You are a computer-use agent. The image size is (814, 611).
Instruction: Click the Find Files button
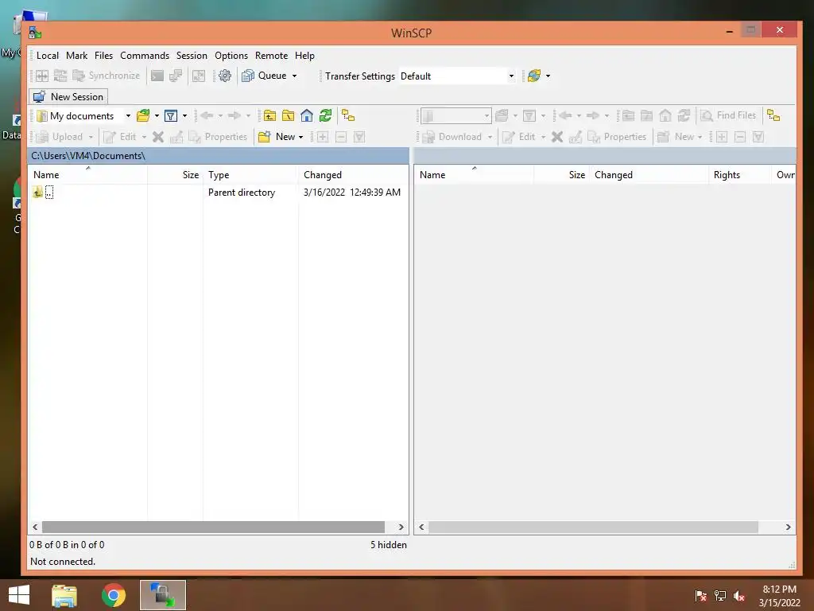pos(728,115)
